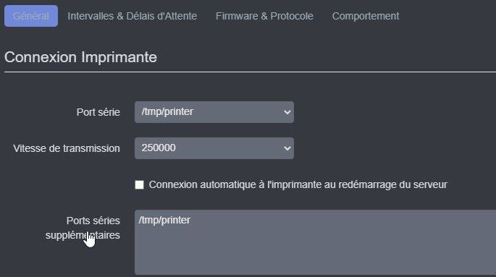Expand the Vitesse de transmission dropdown
Image resolution: width=496 pixels, height=277 pixels.
point(214,148)
